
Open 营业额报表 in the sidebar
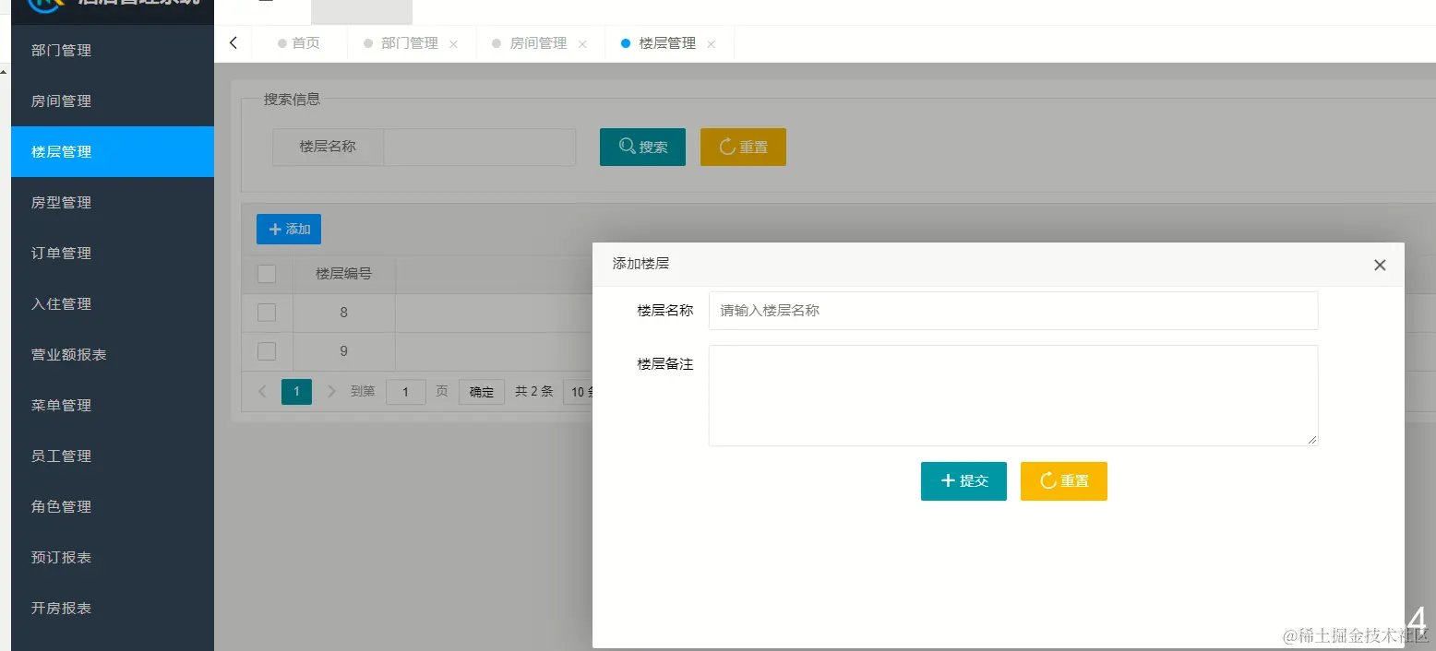coord(113,355)
